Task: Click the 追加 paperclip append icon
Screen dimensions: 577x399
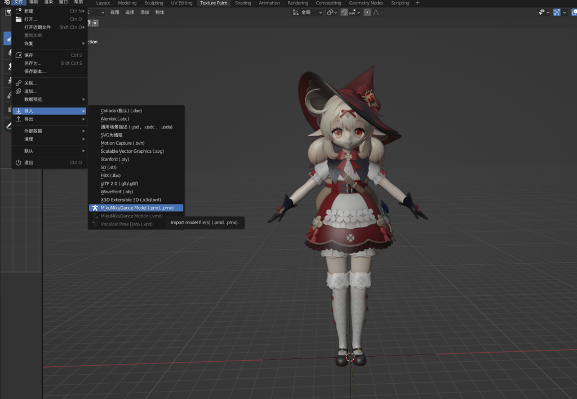Action: coord(19,91)
